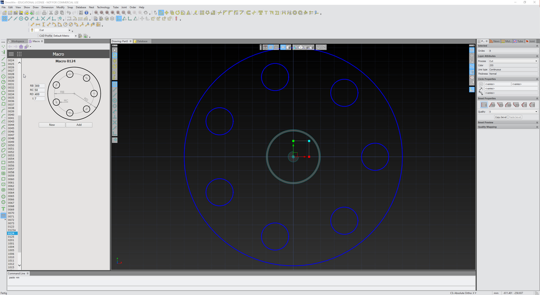Select the arrow pointer selection tool
This screenshot has height=295, width=540.
(155, 12)
